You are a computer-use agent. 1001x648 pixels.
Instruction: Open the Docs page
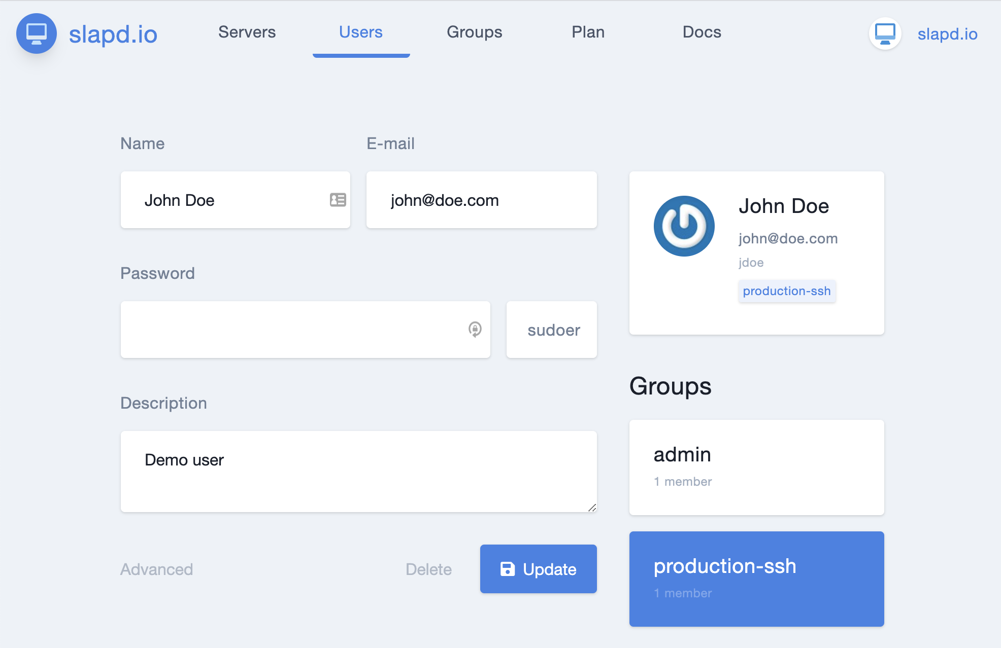click(702, 32)
